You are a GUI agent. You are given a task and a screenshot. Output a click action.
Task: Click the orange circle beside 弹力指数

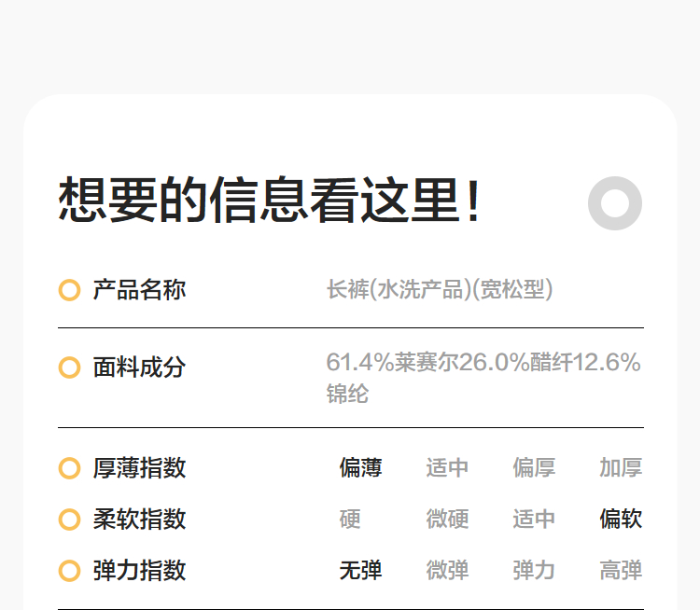[70, 571]
